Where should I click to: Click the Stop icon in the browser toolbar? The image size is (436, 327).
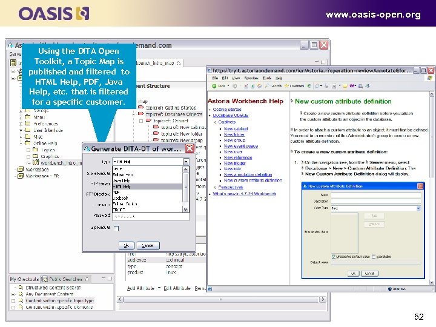point(246,86)
